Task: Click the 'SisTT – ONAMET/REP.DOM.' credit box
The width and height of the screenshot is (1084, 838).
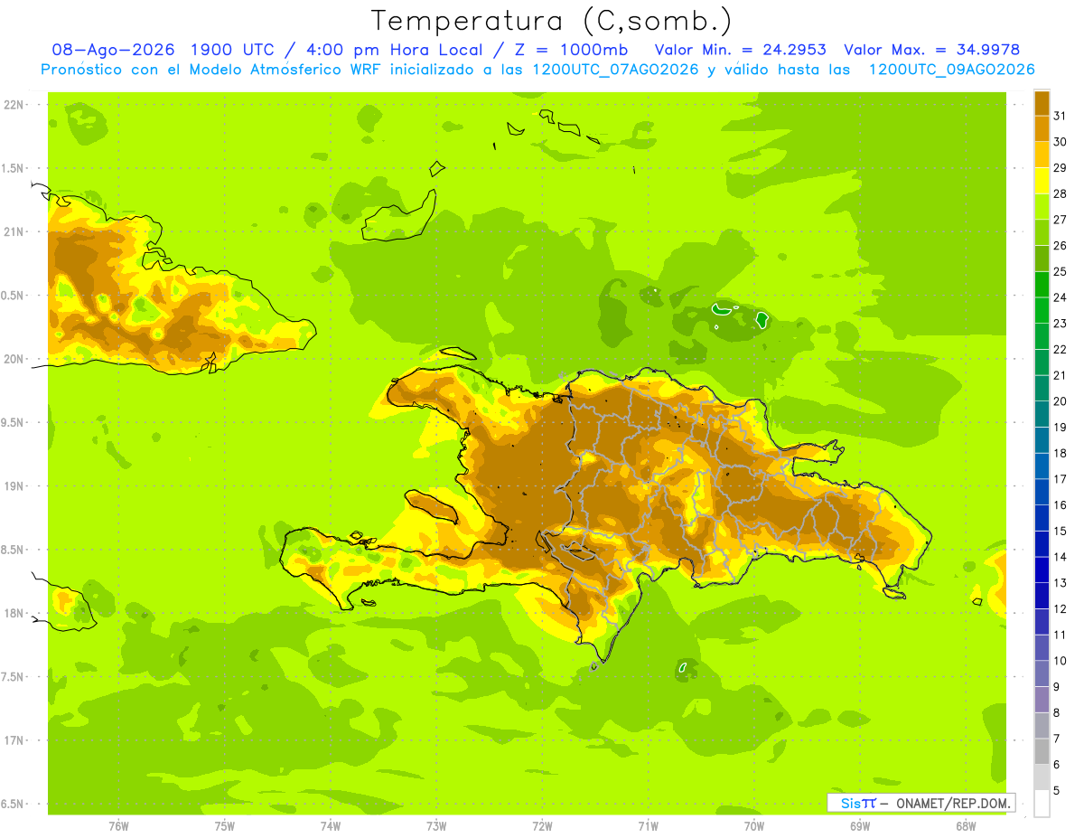Action: coord(921,803)
